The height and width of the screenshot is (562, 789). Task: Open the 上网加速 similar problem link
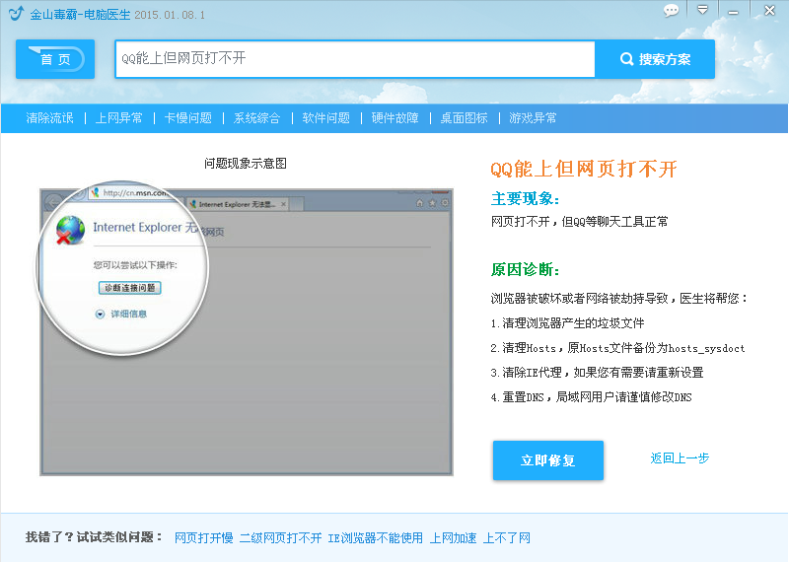(x=453, y=538)
